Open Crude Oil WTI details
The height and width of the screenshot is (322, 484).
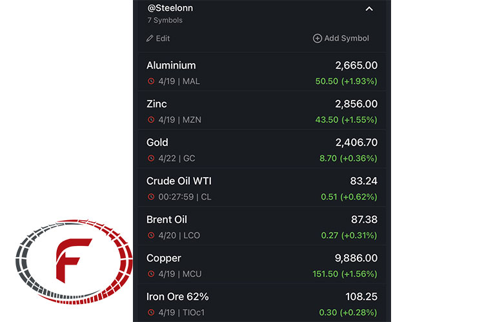(262, 188)
